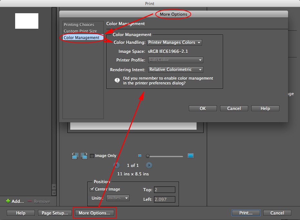Click the small zoom-out icon beside the slider
300x220 pixels.
pos(140,156)
